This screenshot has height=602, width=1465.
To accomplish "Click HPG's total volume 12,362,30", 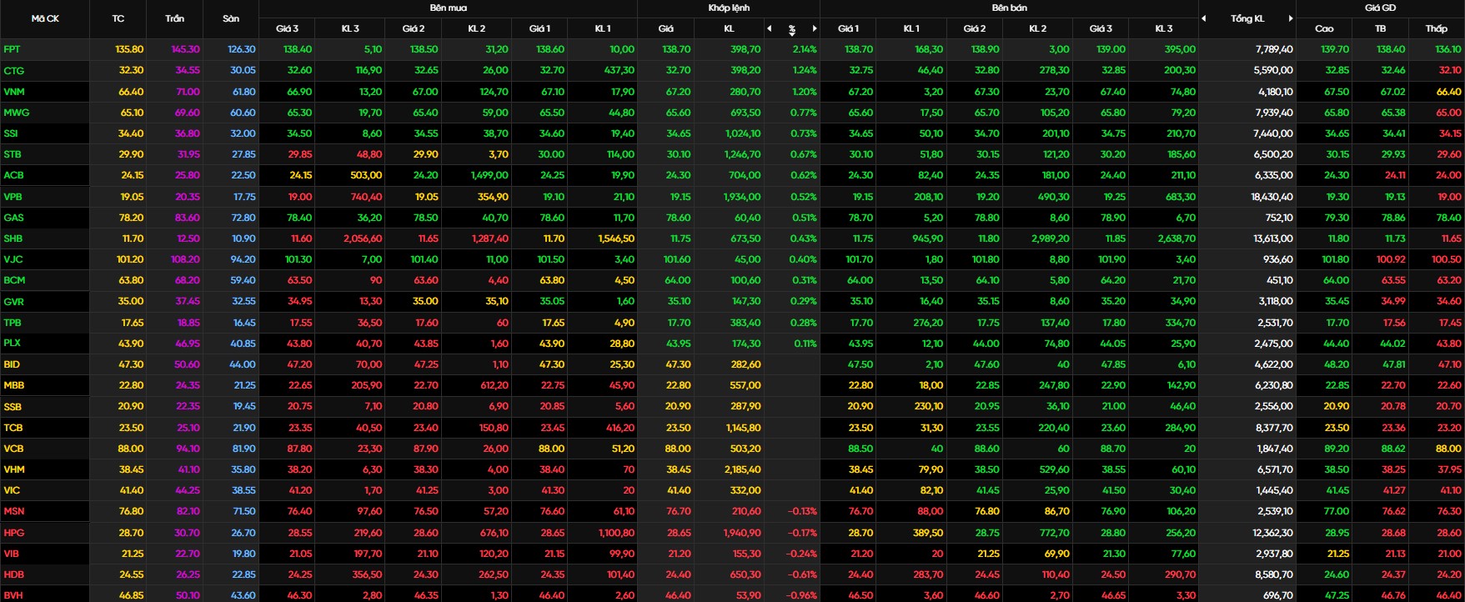I will (1272, 533).
